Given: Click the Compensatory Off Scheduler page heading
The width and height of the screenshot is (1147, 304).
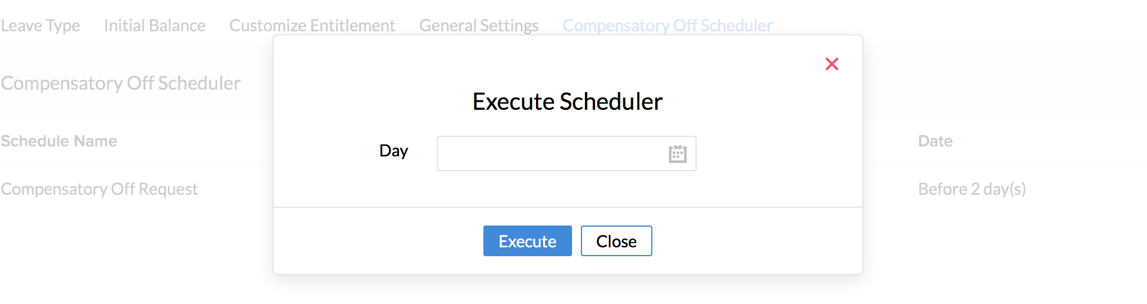Looking at the screenshot, I should coord(121,83).
